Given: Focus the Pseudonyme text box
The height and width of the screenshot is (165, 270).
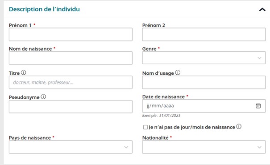Looking at the screenshot, I should coord(71,106).
